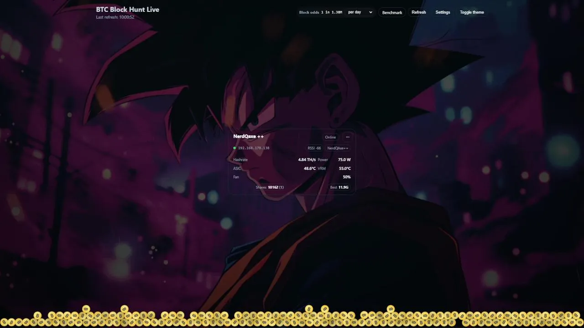Open the NerdQaxe ++ card three-dots menu
This screenshot has height=328, width=584.
(348, 137)
